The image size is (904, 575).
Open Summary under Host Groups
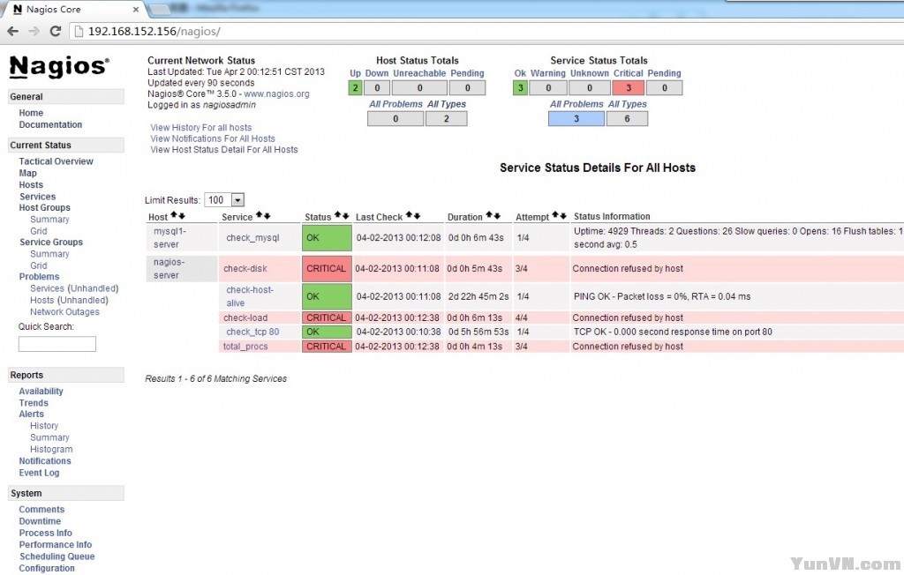coord(49,220)
